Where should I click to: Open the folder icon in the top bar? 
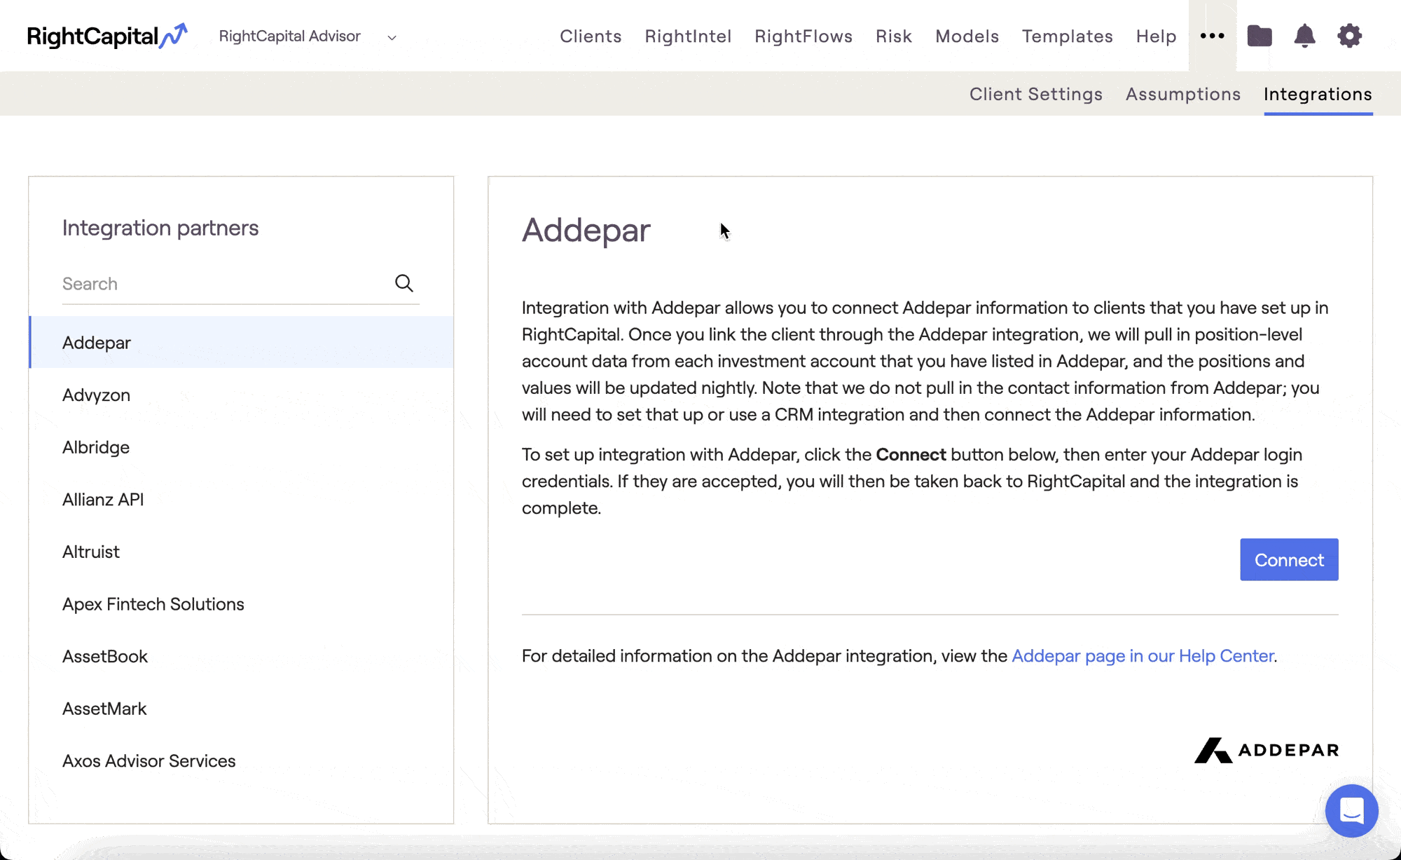click(x=1259, y=36)
